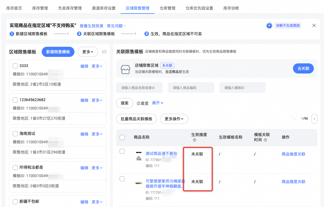The width and height of the screenshot is (324, 207).
Task: Click the 可爱便便家用马桶提盖 product thumbnail
Action: [139, 183]
